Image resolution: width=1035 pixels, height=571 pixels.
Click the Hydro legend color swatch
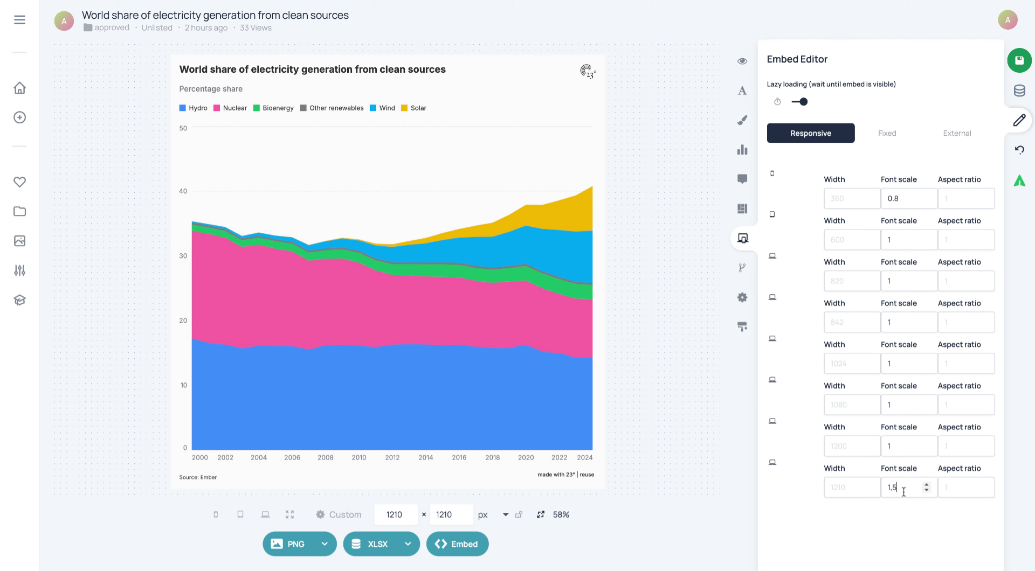click(183, 108)
